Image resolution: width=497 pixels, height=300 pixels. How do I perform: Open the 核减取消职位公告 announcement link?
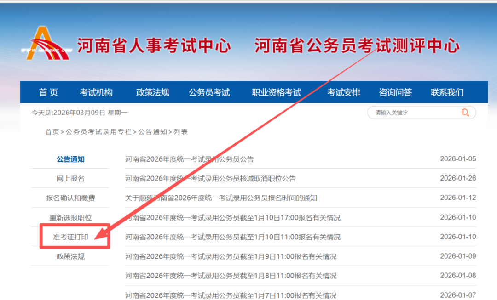tap(210, 179)
